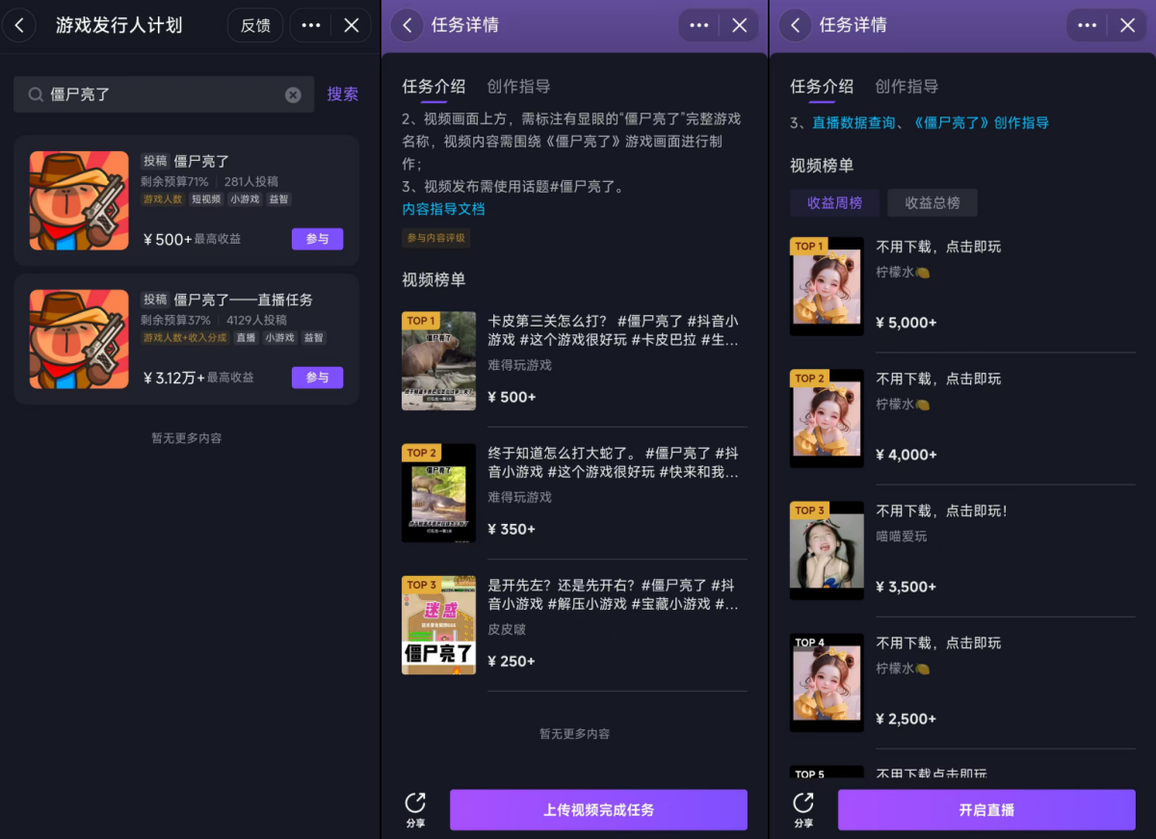Click 反馈 feedback button
Viewport: 1156px width, 839px height.
coord(255,25)
